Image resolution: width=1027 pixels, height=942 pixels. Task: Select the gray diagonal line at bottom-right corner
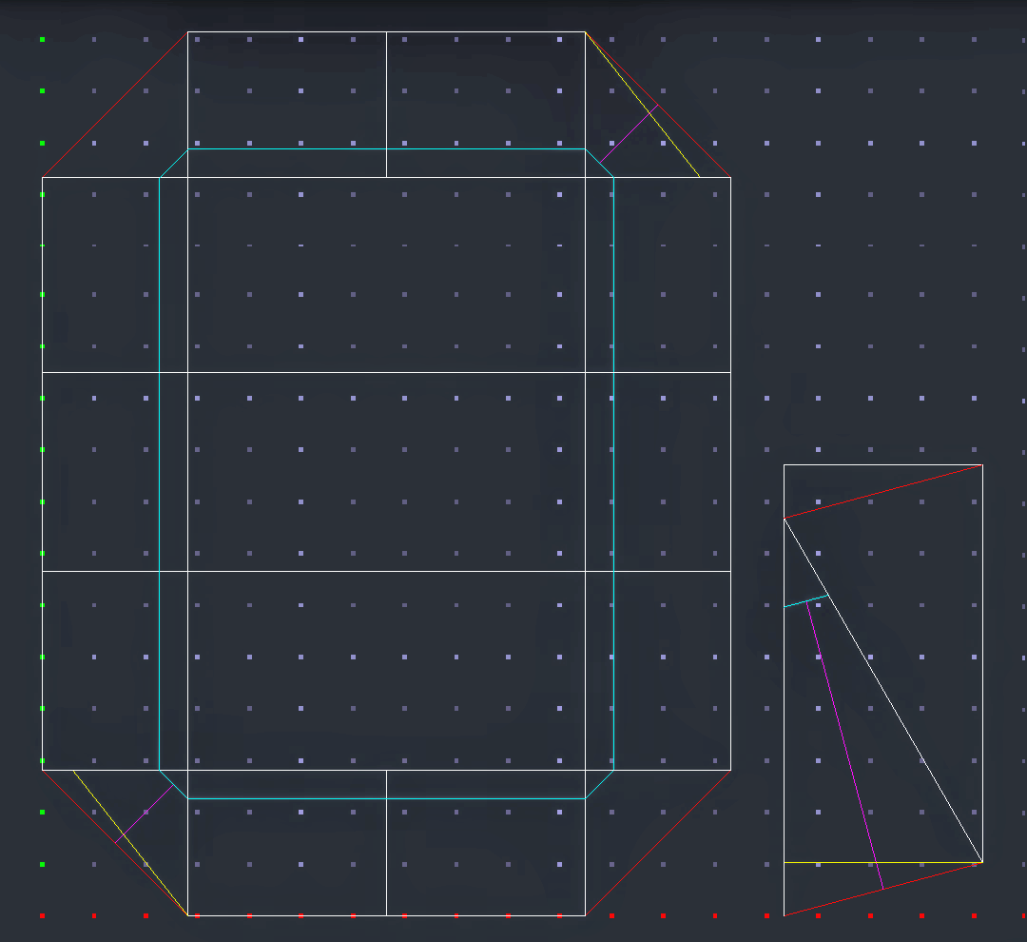click(658, 843)
